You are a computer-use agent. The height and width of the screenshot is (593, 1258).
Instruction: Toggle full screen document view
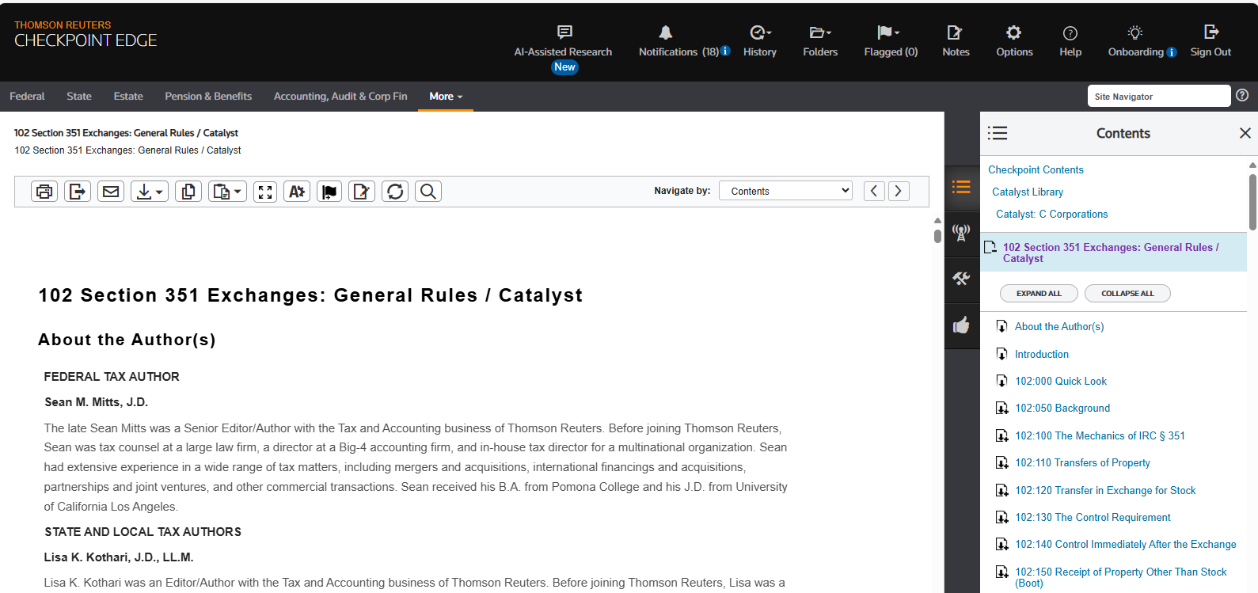pyautogui.click(x=265, y=192)
